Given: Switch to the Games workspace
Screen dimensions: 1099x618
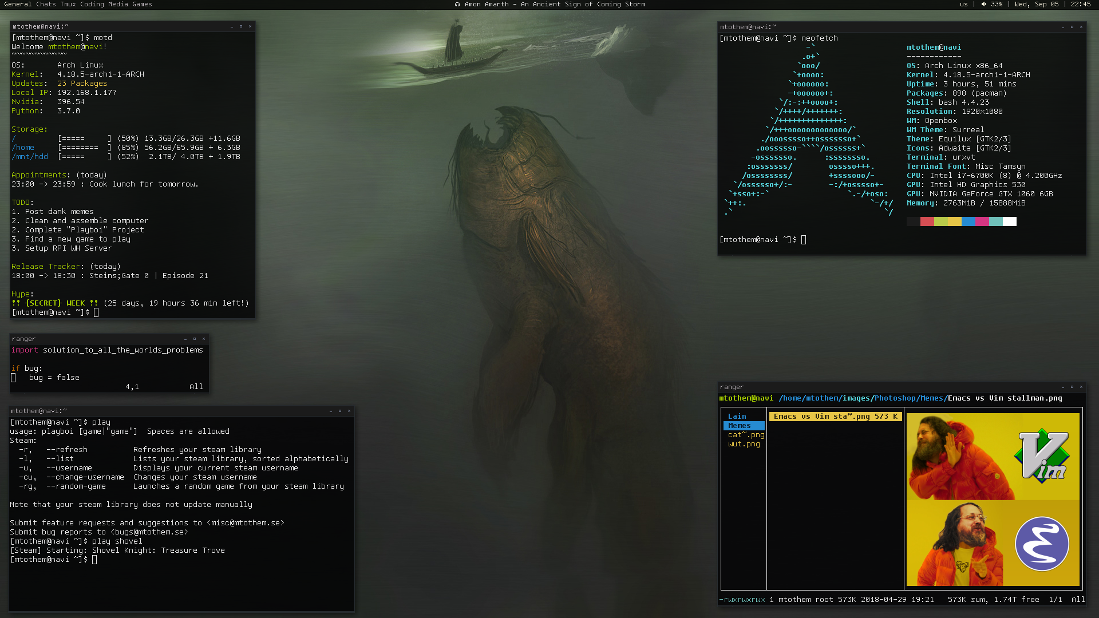Looking at the screenshot, I should point(142,4).
